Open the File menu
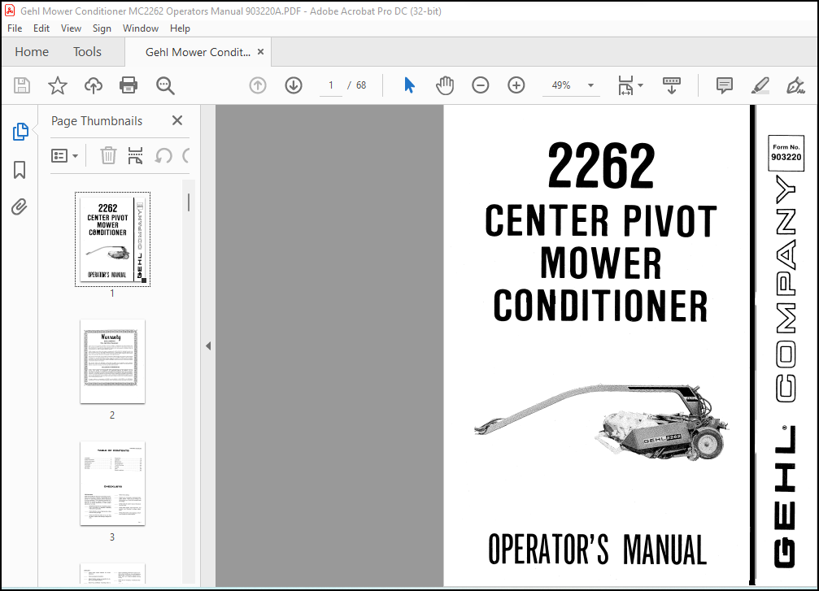This screenshot has height=591, width=819. click(x=15, y=28)
